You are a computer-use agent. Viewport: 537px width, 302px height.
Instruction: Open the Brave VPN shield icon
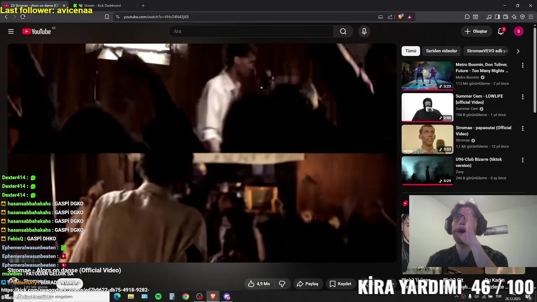(522, 17)
